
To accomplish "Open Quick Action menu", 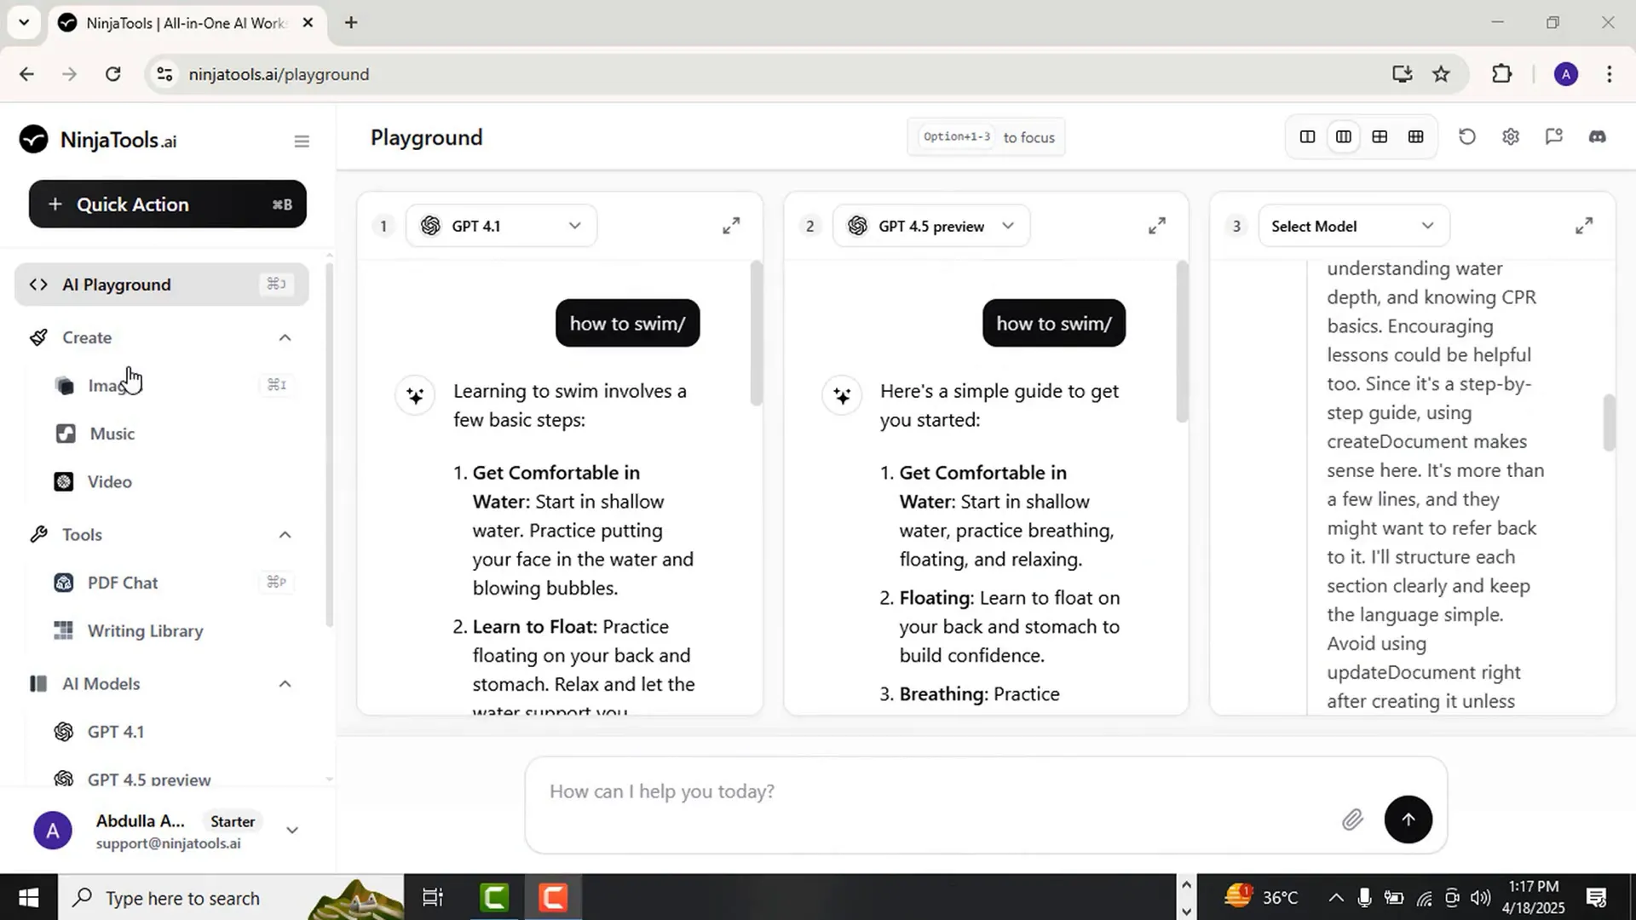I will (168, 204).
